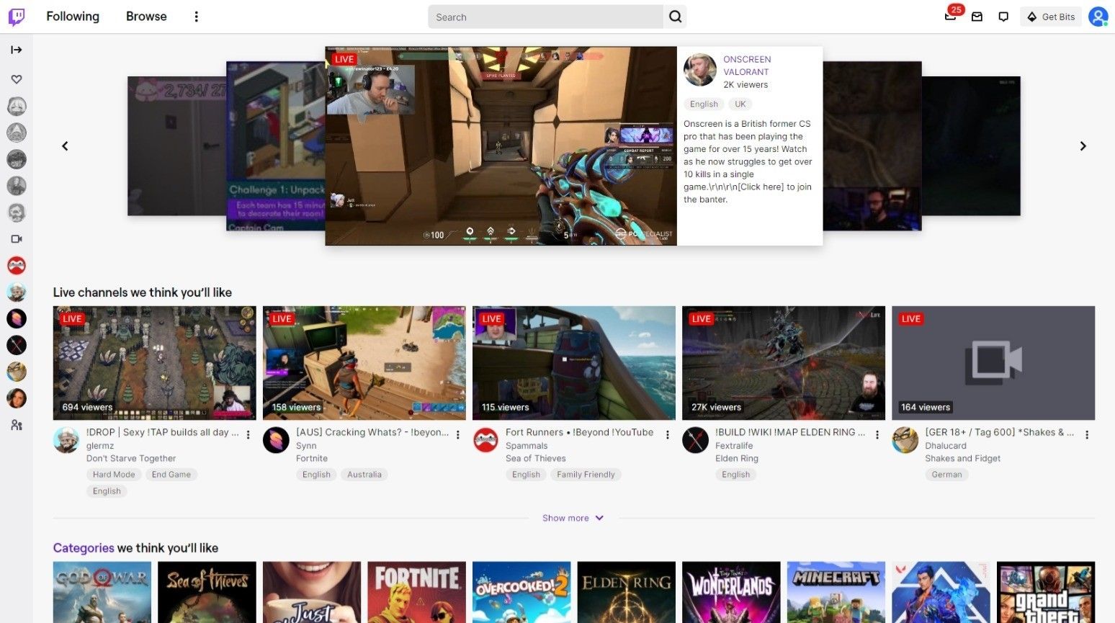Open Shakes and Fidget game link
This screenshot has width=1115, height=623.
coord(962,459)
